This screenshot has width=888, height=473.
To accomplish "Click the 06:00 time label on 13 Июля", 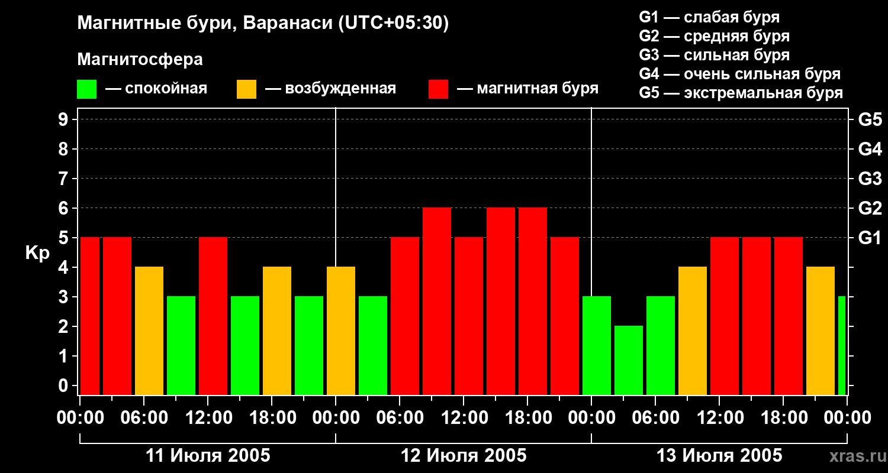I will pos(655,418).
